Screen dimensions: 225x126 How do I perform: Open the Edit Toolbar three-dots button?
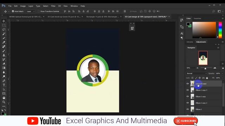(4, 106)
